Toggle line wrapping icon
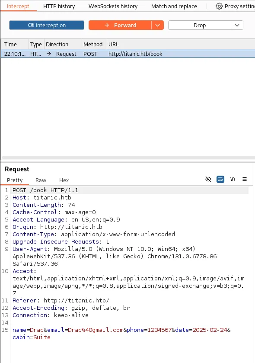255x363 pixels. (220, 179)
